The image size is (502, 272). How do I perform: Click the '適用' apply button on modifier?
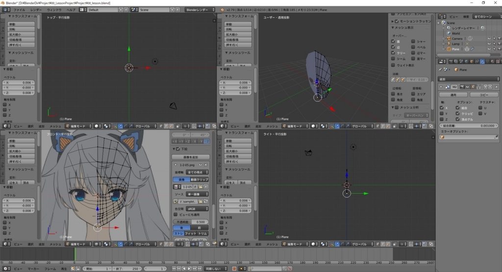coord(452,95)
